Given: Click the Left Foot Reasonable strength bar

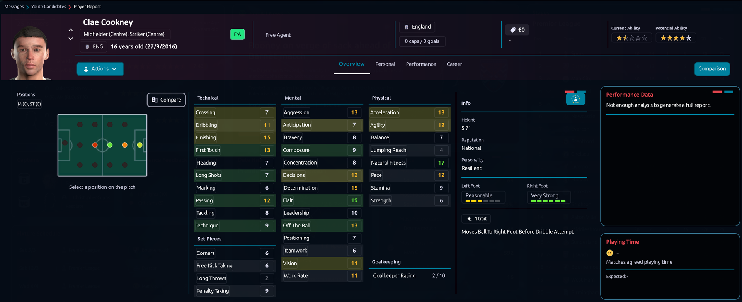Looking at the screenshot, I should (x=483, y=197).
